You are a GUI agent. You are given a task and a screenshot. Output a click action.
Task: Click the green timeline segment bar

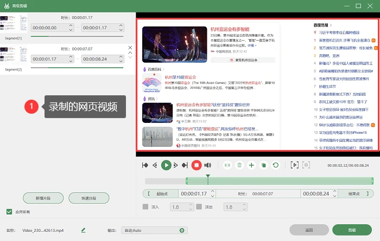point(280,181)
